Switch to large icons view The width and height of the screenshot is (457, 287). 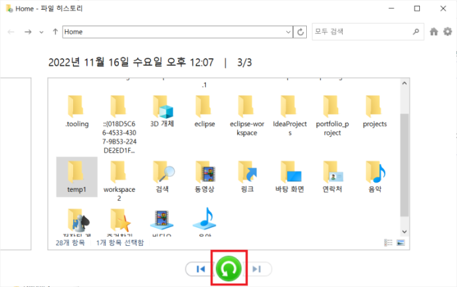[401, 243]
